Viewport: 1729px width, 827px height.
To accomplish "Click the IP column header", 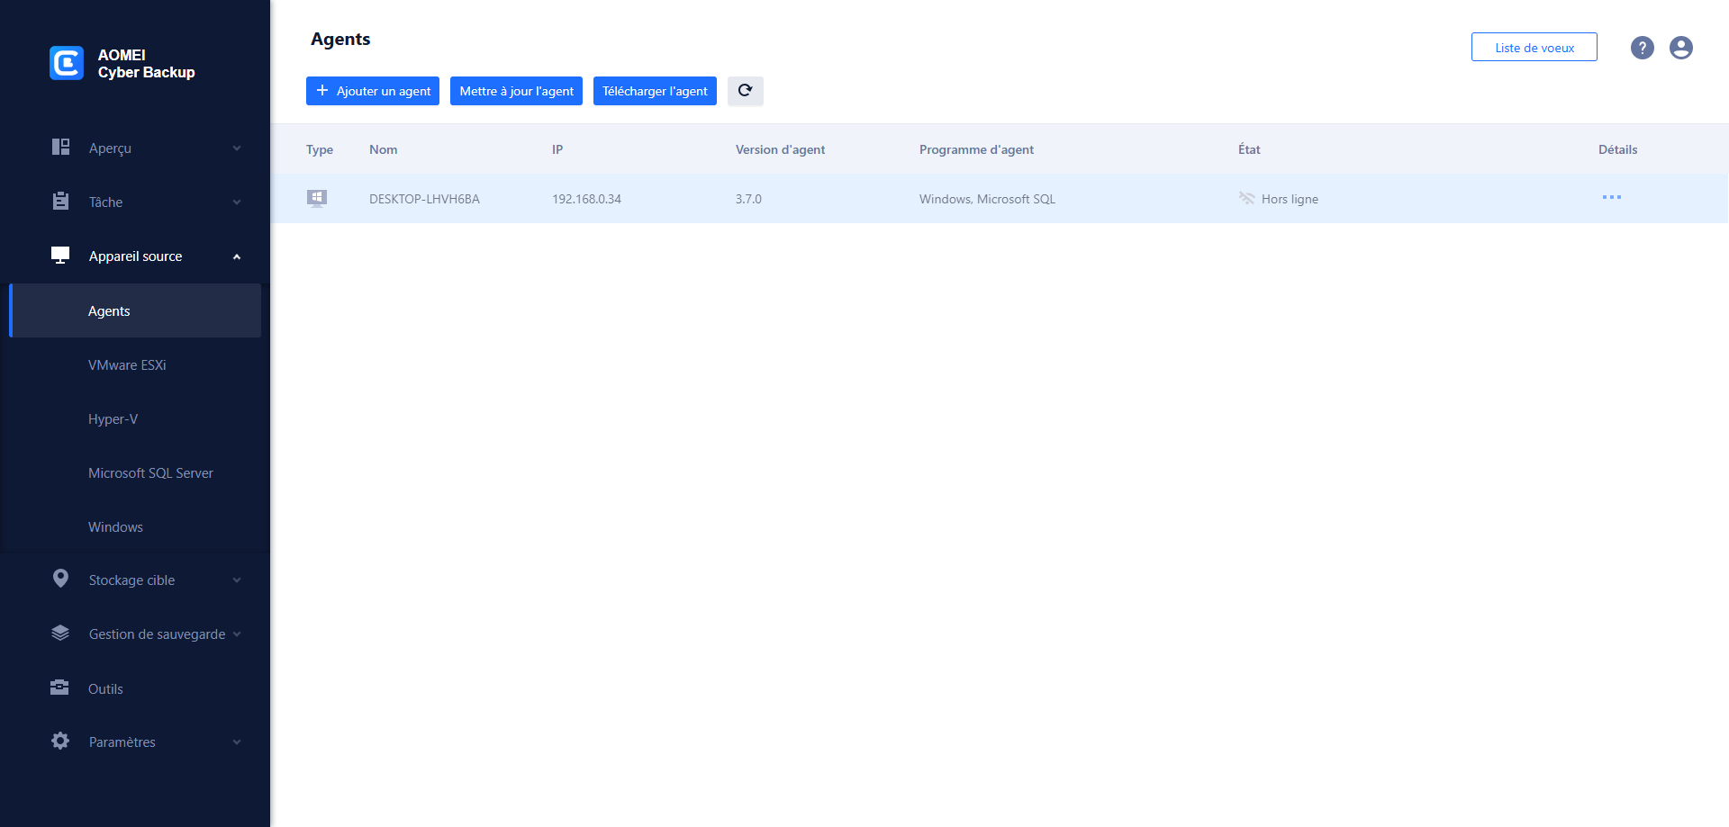I will tap(557, 149).
